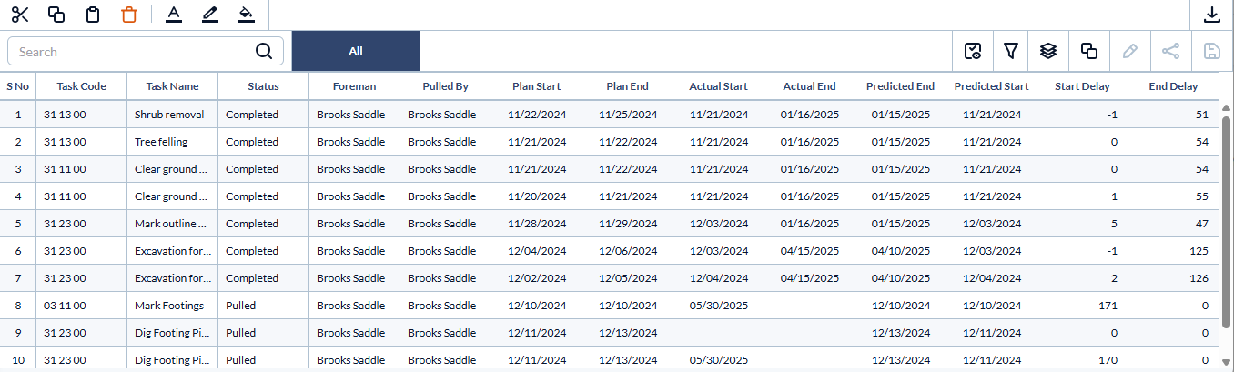The height and width of the screenshot is (372, 1234).
Task: Select the highlighter pen tool
Action: (x=210, y=15)
